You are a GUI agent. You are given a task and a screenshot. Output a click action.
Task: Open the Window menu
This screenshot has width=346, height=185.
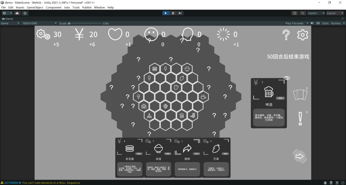(99, 7)
